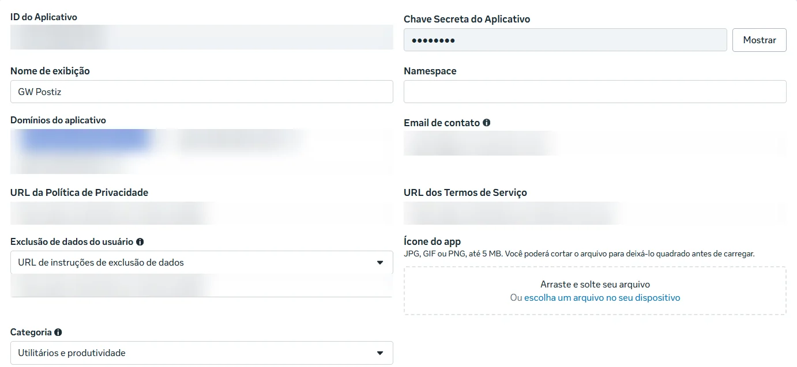
Task: Click the blurred Domínios do aplicativo field
Action: (202, 152)
